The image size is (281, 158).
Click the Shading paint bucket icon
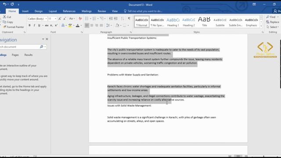pyautogui.click(x=117, y=25)
